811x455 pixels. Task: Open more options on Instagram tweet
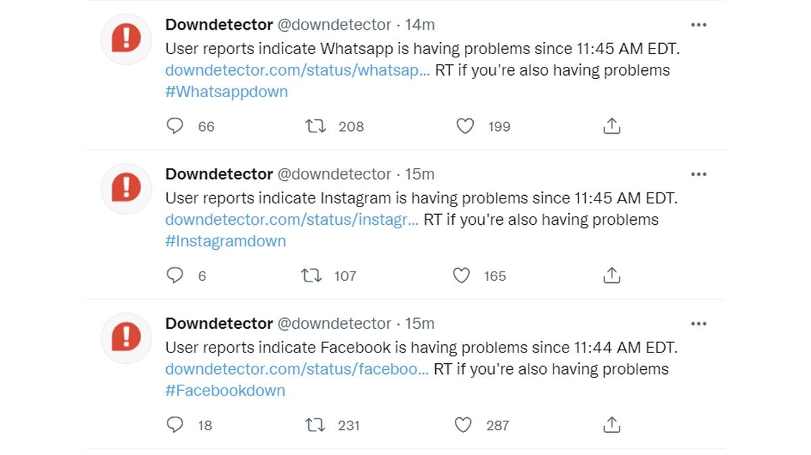(x=698, y=174)
